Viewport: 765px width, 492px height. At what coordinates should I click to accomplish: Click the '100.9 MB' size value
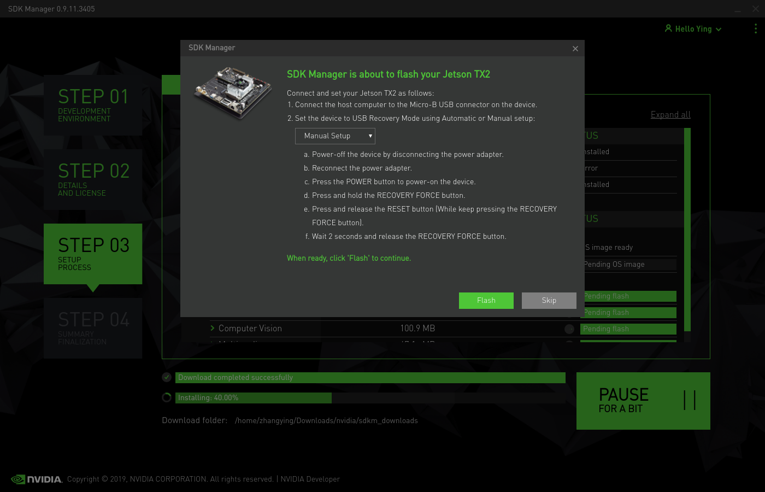coord(417,329)
